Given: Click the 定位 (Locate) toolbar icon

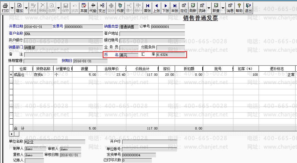Looking at the screenshot, I should [184, 8].
